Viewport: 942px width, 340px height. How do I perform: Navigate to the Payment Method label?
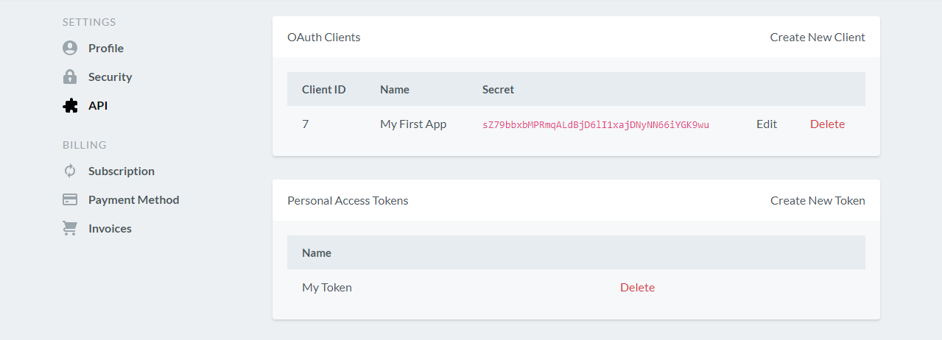point(133,200)
